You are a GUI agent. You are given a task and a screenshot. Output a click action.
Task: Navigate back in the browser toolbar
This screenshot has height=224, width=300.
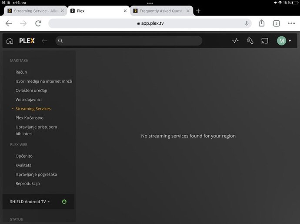click(x=9, y=23)
